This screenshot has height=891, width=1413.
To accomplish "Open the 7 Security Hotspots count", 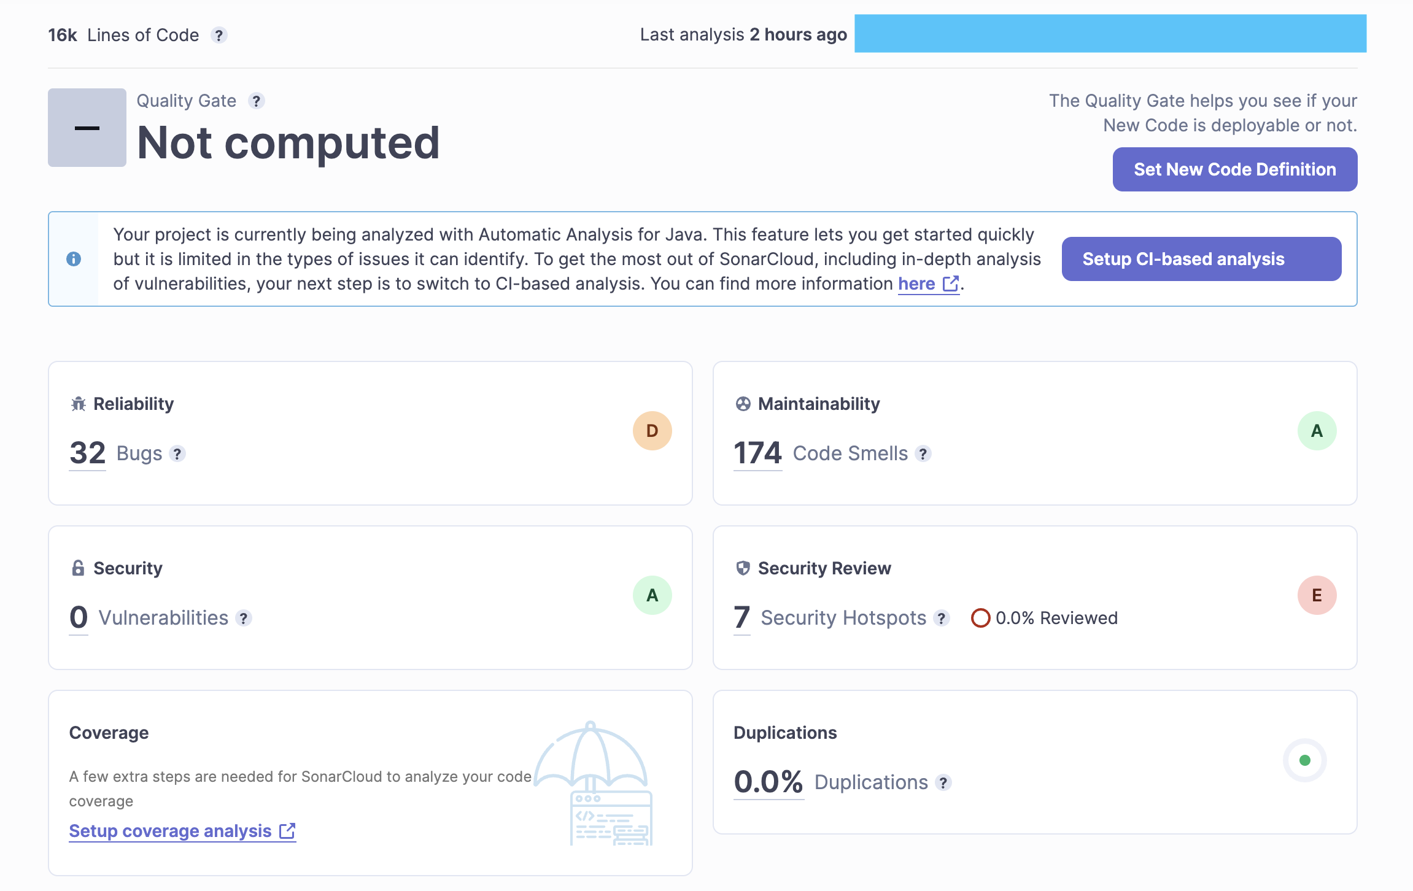I will 741,617.
